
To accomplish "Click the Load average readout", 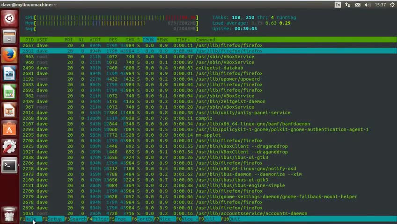I will point(251,23).
